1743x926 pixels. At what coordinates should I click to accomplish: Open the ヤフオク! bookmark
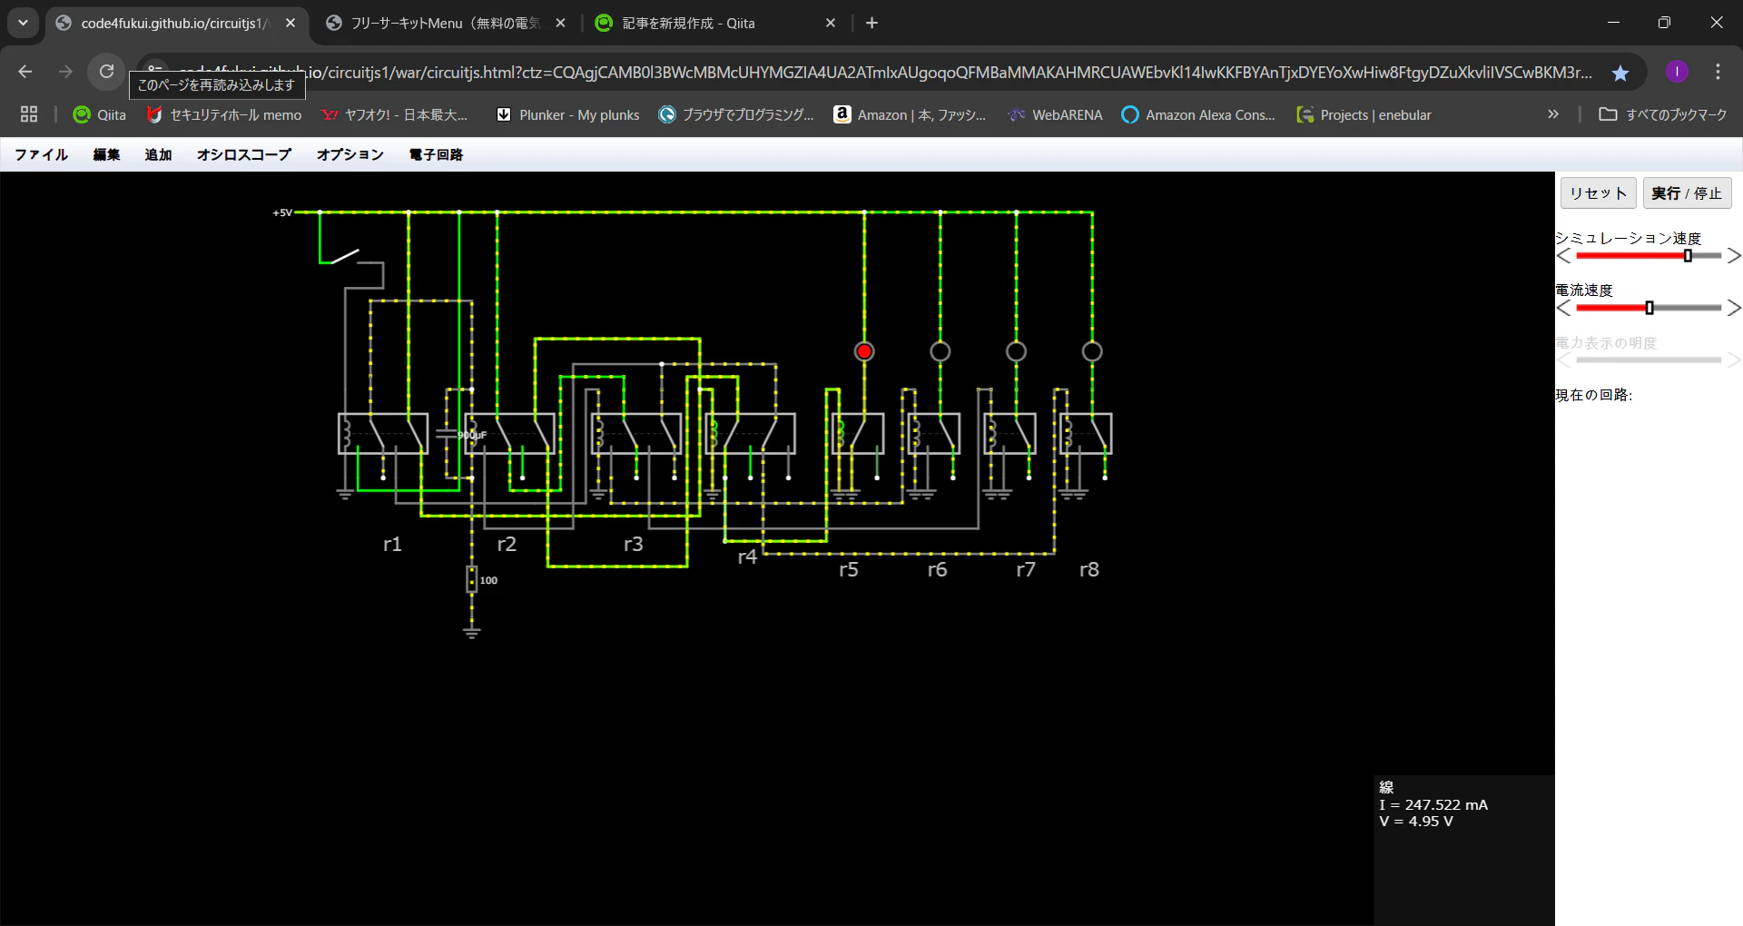394,114
